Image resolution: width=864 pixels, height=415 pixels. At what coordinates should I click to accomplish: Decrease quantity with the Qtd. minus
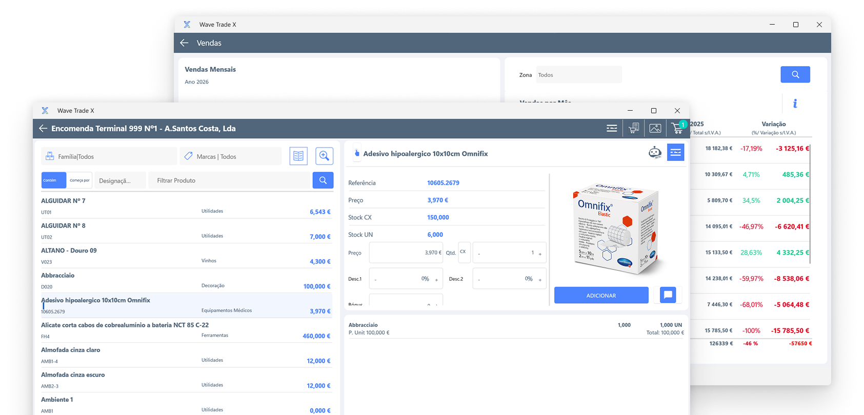point(479,254)
